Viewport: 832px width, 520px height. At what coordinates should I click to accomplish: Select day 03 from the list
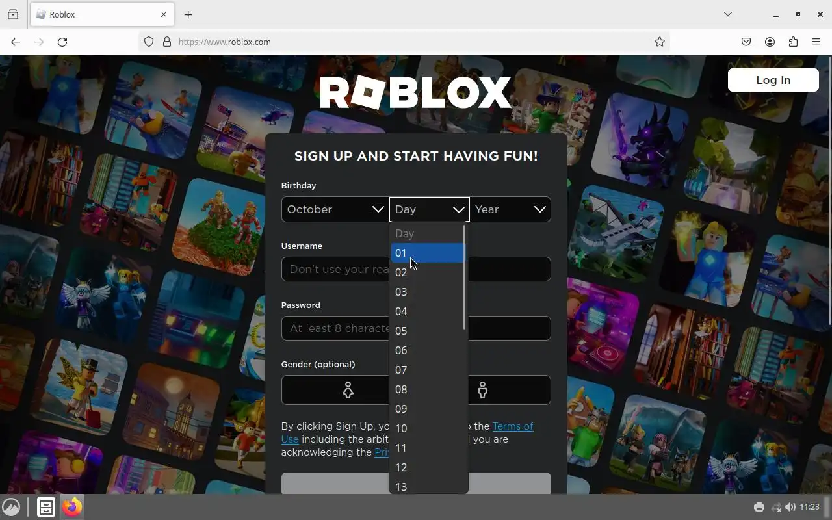pos(427,292)
